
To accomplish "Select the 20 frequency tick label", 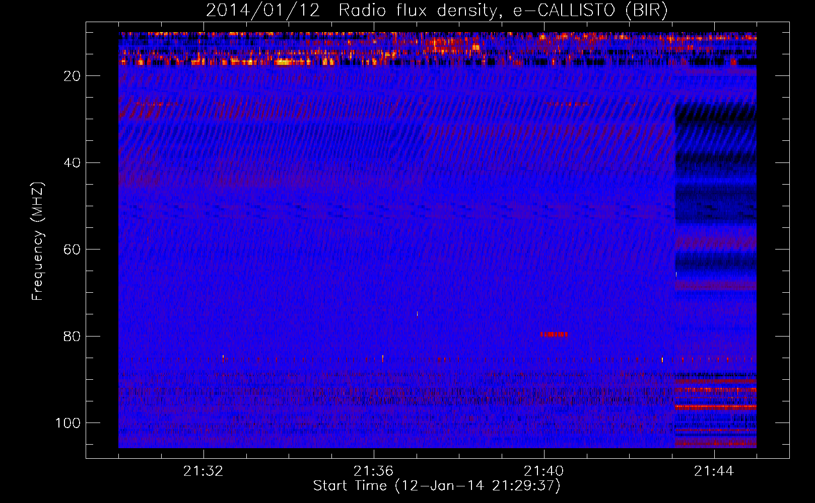I will click(72, 76).
